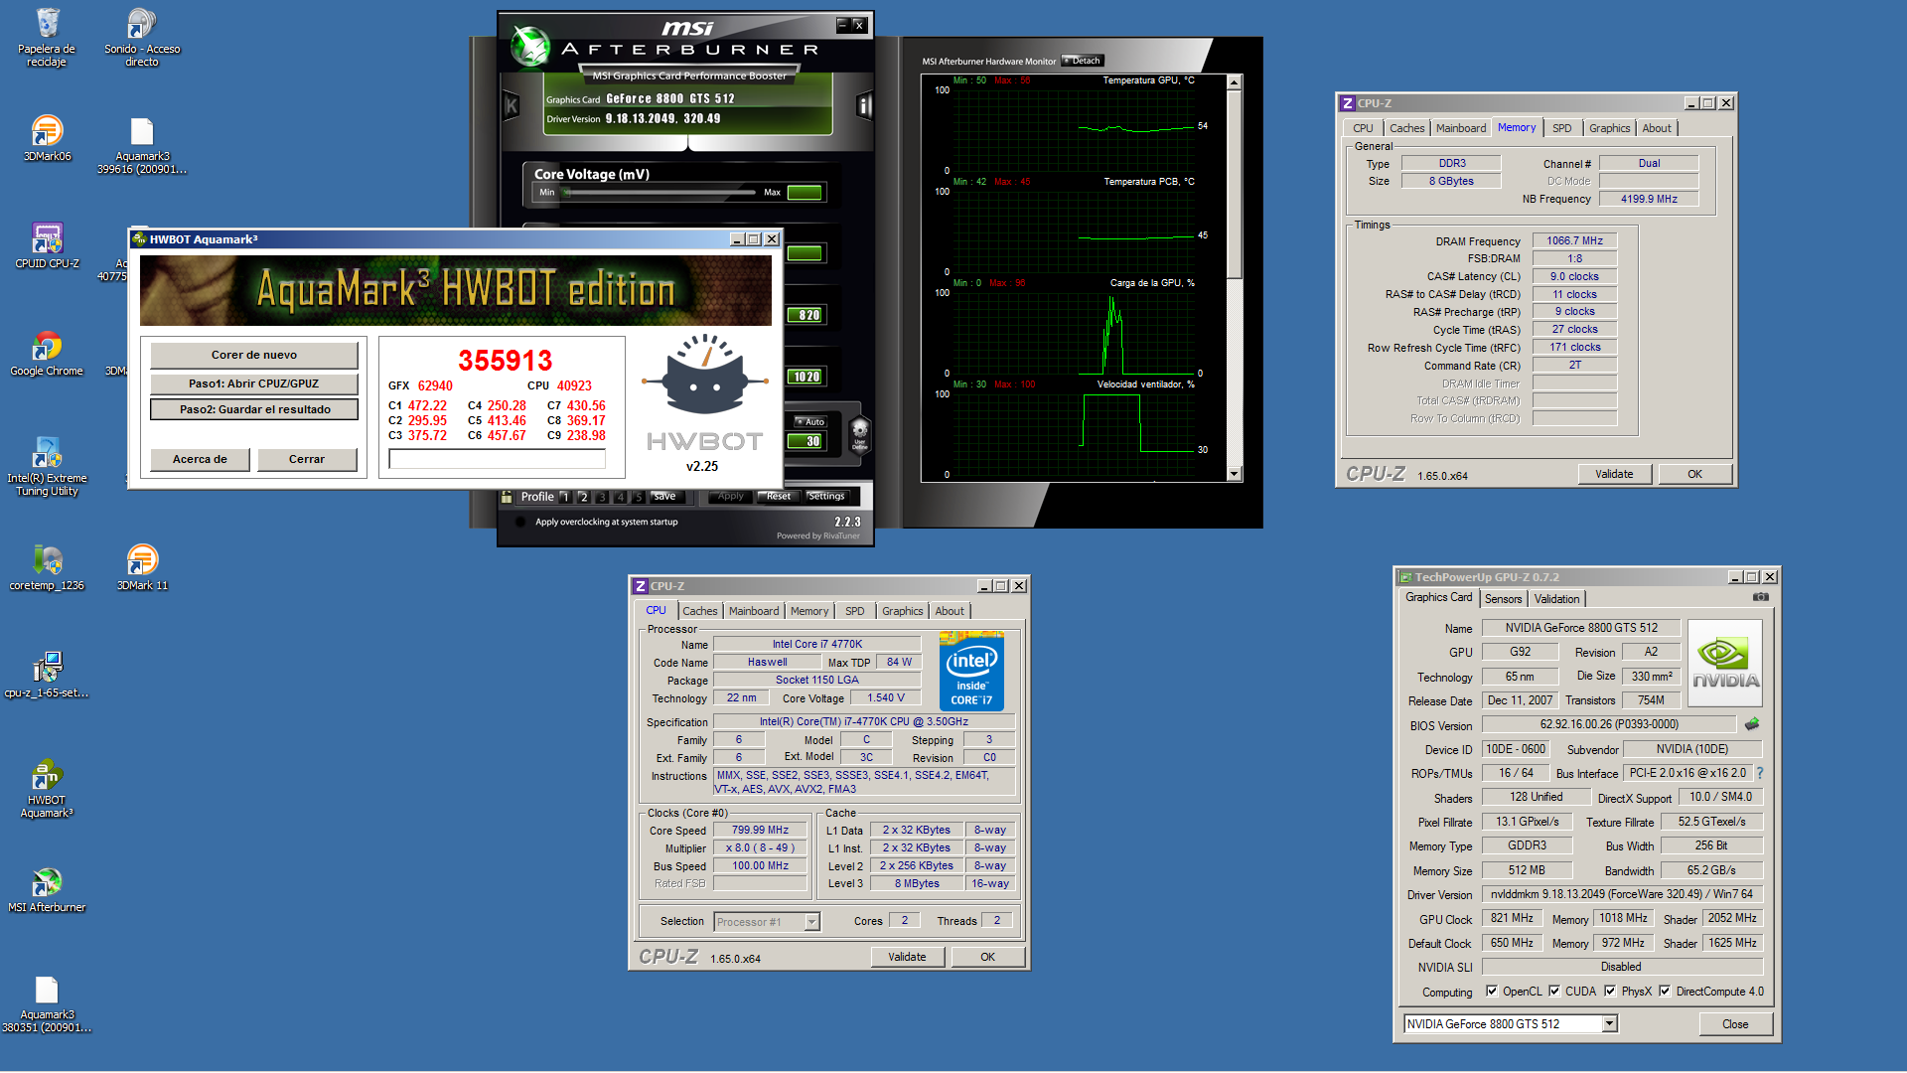The width and height of the screenshot is (1907, 1073).
Task: Click the empty text field in HWBOT Aquamark3
Action: (x=497, y=459)
